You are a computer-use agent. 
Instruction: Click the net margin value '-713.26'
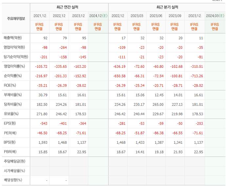[x=197, y=76]
